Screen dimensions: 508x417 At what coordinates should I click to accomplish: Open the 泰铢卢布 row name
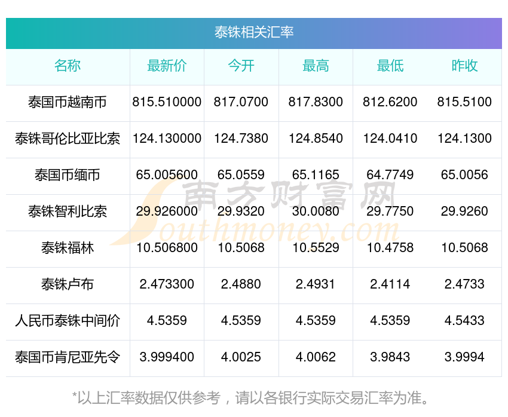(68, 284)
